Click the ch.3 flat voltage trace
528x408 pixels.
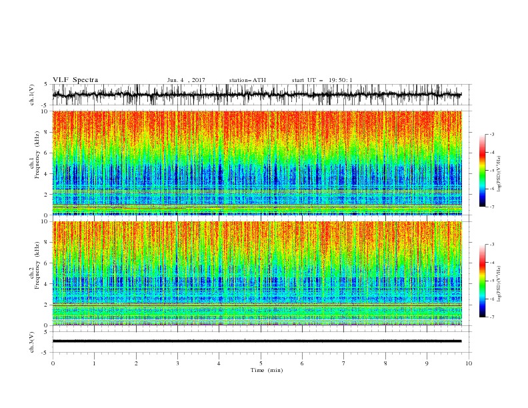(x=257, y=341)
